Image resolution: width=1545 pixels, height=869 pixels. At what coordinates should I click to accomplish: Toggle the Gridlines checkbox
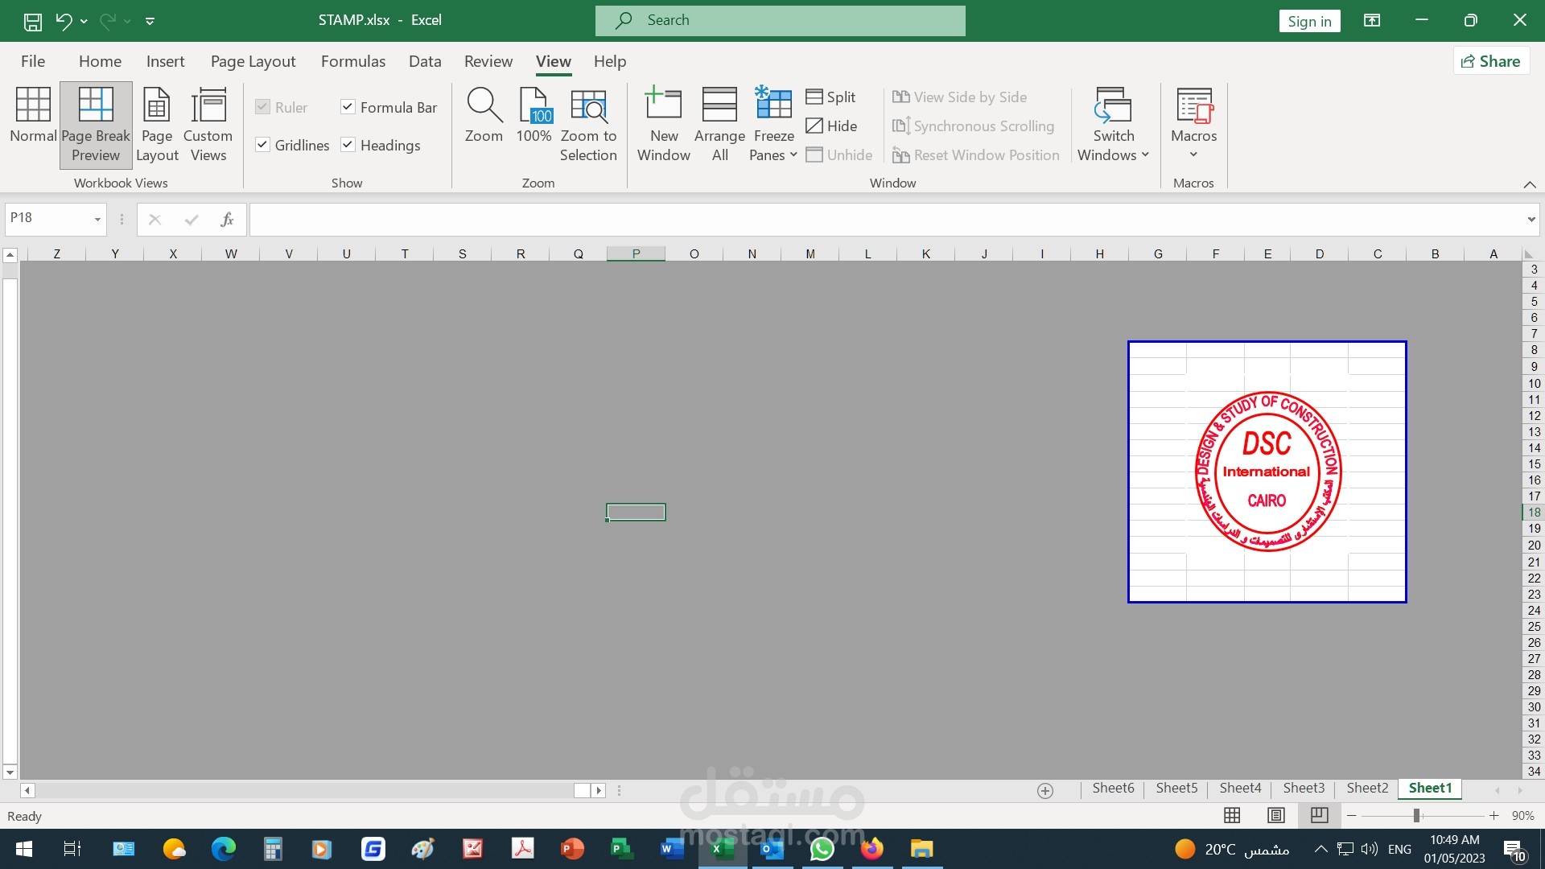coord(262,145)
